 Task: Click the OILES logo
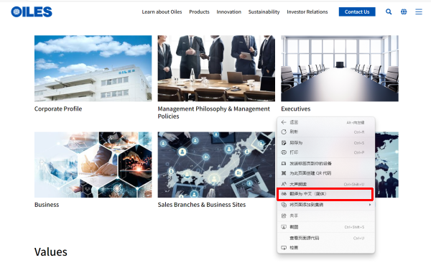pos(32,11)
